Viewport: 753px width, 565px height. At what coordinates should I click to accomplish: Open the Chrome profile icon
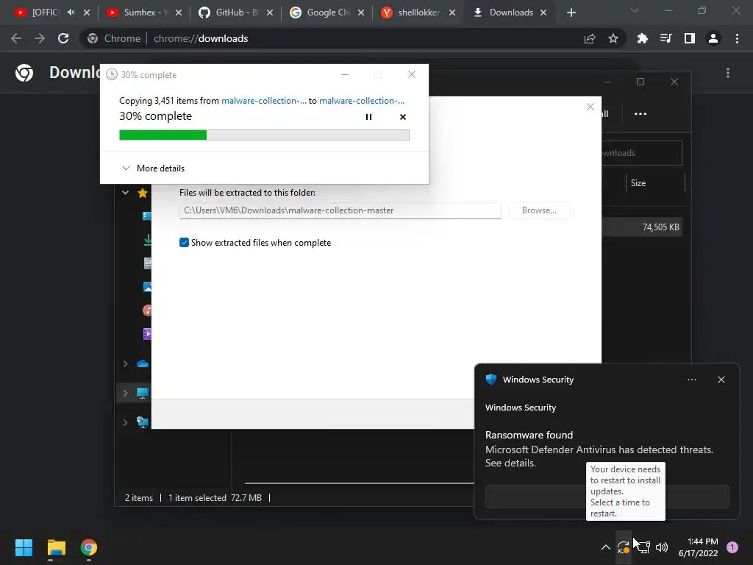[713, 38]
